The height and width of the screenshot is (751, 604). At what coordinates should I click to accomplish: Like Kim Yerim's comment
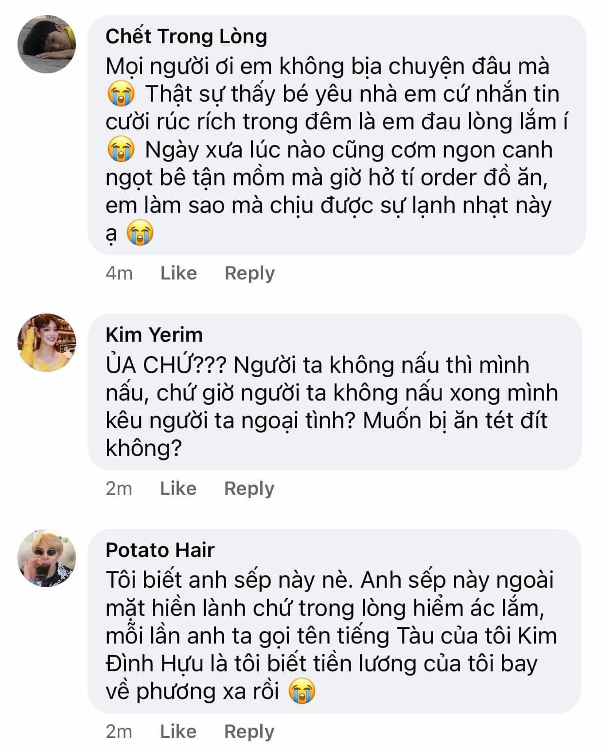pyautogui.click(x=178, y=489)
